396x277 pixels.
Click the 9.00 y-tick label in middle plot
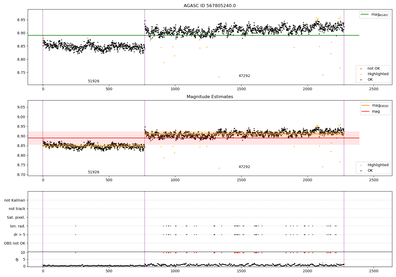coord(21,117)
